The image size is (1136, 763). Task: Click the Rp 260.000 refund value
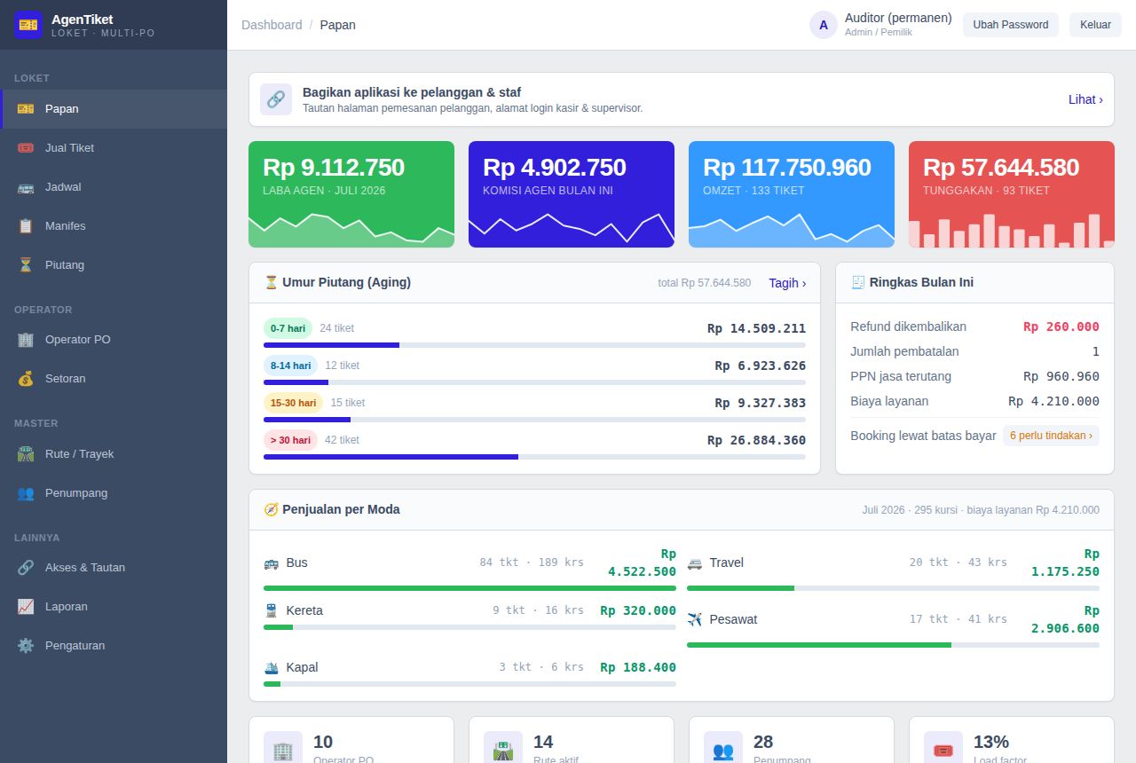pos(1061,326)
